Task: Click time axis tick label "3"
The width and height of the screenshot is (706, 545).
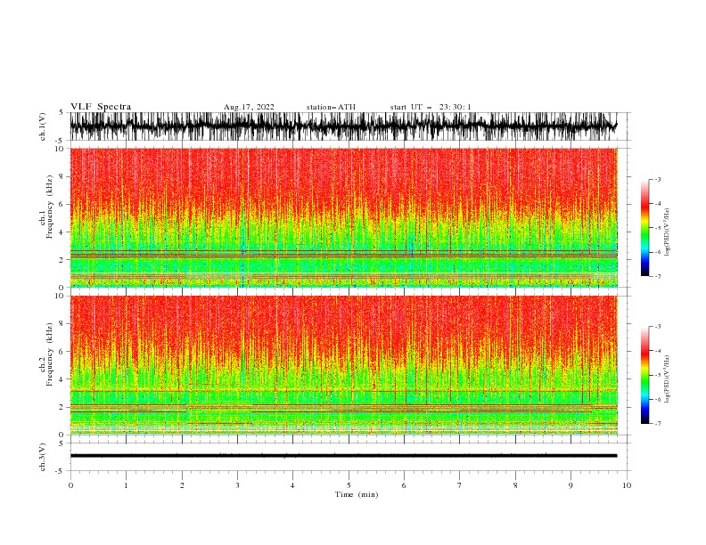Action: [x=237, y=485]
